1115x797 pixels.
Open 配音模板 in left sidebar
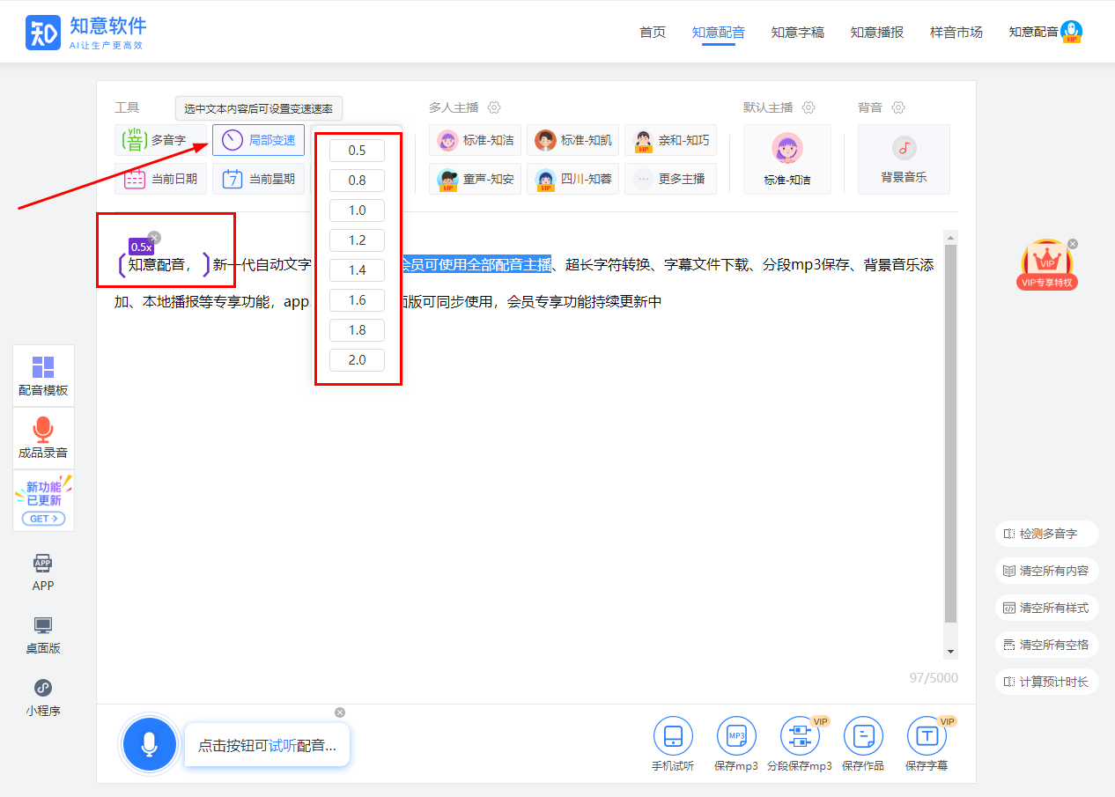pos(43,376)
